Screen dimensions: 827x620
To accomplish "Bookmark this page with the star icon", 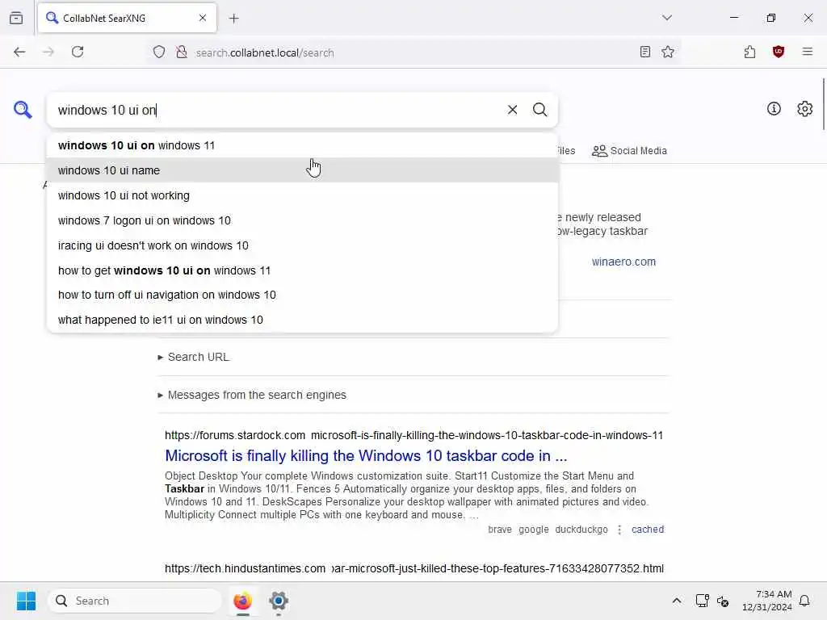I will (668, 52).
